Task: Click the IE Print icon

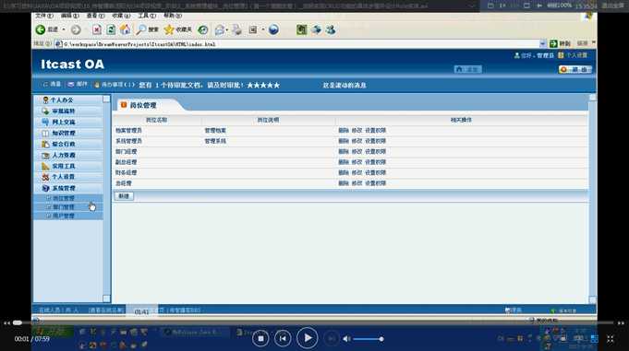Action: pos(236,29)
